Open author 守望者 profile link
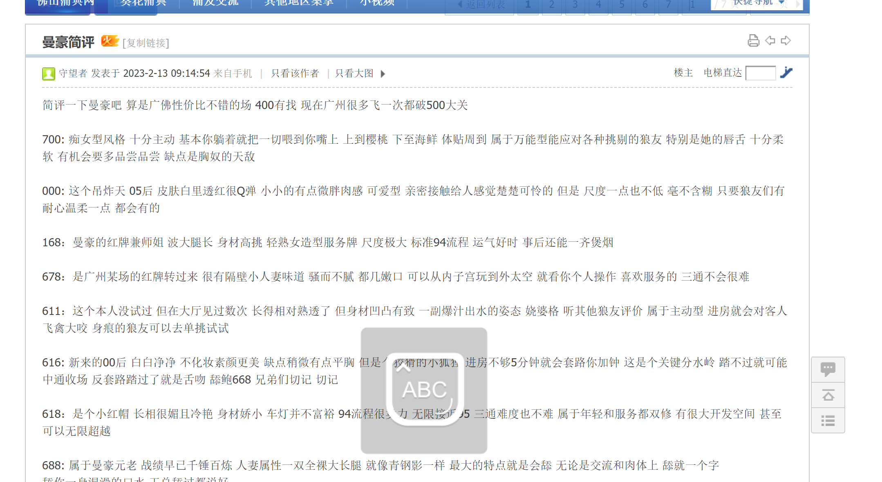The width and height of the screenshot is (882, 482). point(73,74)
